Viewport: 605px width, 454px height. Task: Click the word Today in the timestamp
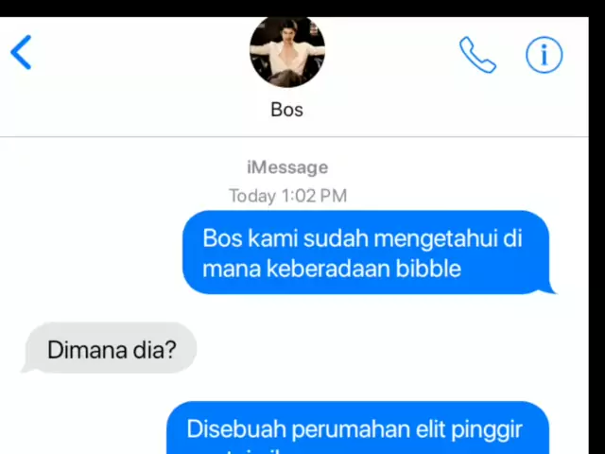[x=252, y=196]
